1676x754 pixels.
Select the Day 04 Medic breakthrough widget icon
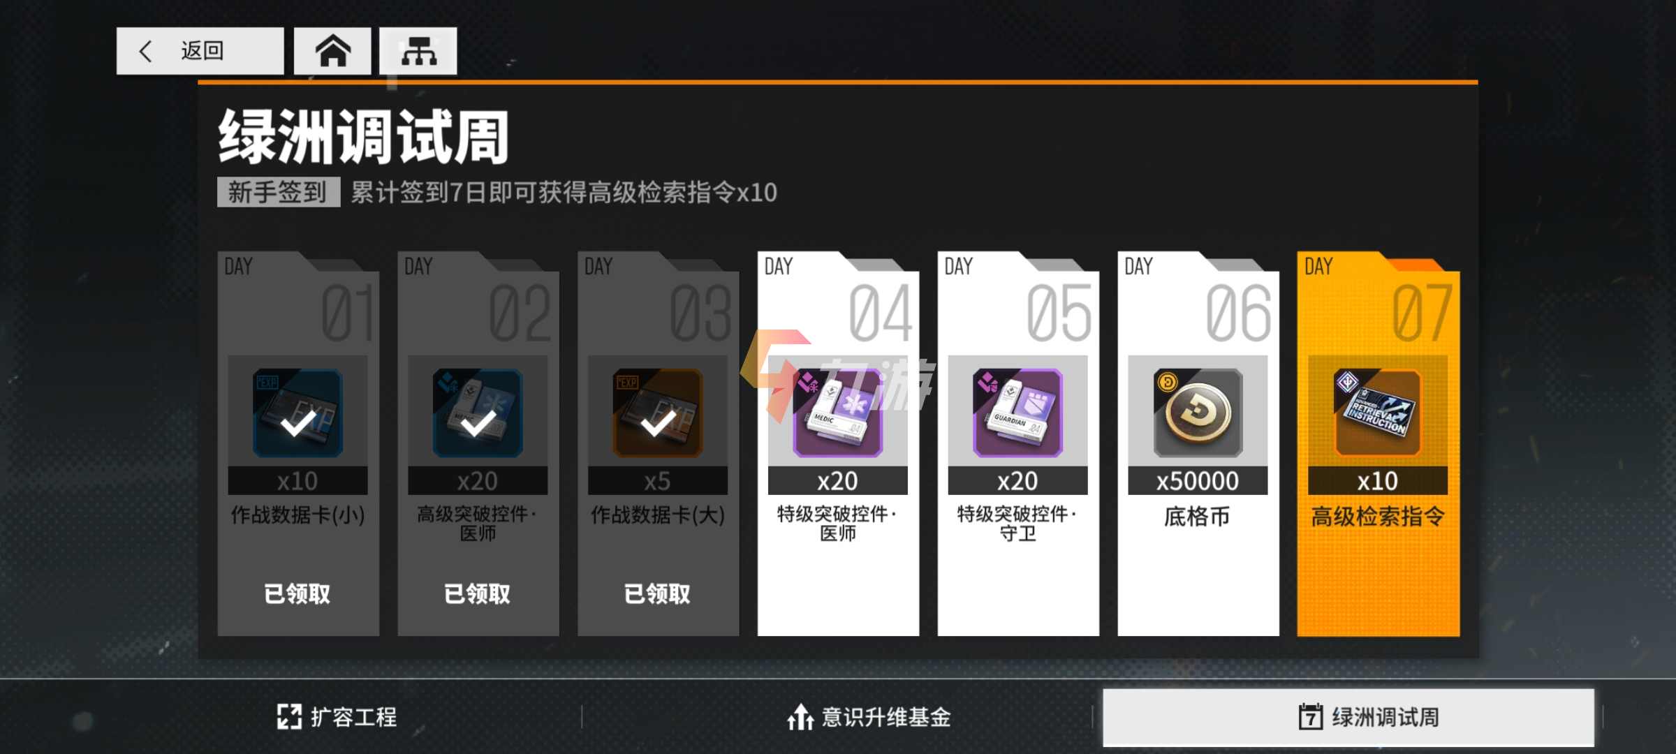click(x=838, y=413)
